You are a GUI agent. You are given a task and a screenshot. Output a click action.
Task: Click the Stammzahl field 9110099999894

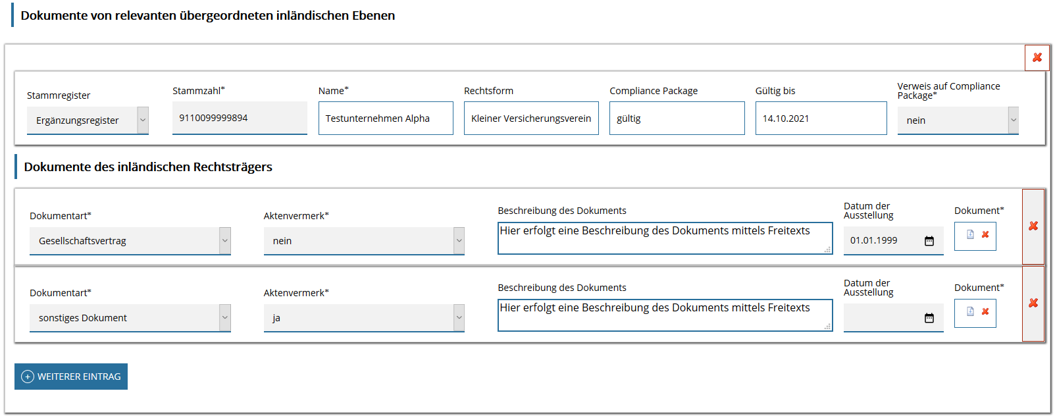coord(240,118)
